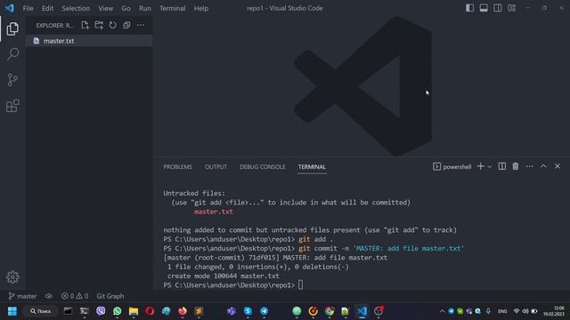Open terminal panel more actions menu
The image size is (570, 320).
click(x=530, y=166)
